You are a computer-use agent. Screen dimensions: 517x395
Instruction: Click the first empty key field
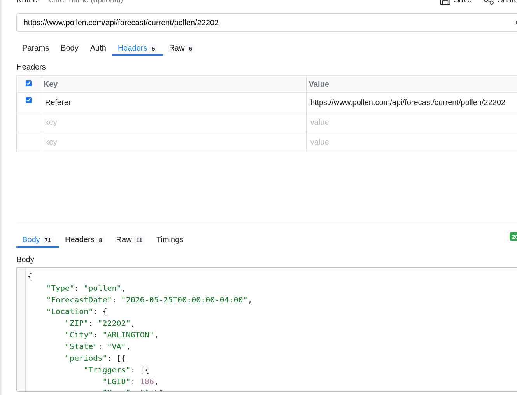tap(174, 122)
